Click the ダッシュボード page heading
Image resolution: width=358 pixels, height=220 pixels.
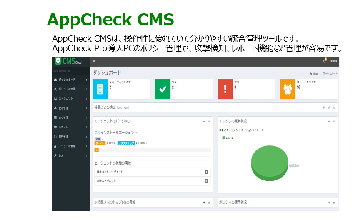tap(107, 73)
